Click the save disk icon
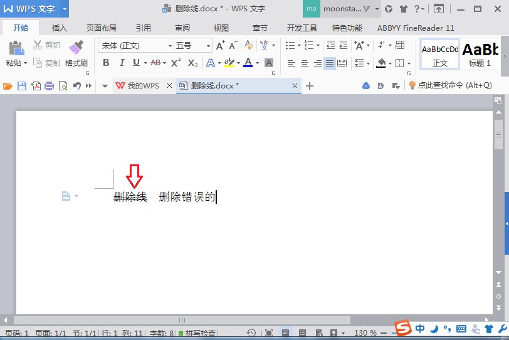Screen dimensions: 509x340 pyautogui.click(x=22, y=86)
